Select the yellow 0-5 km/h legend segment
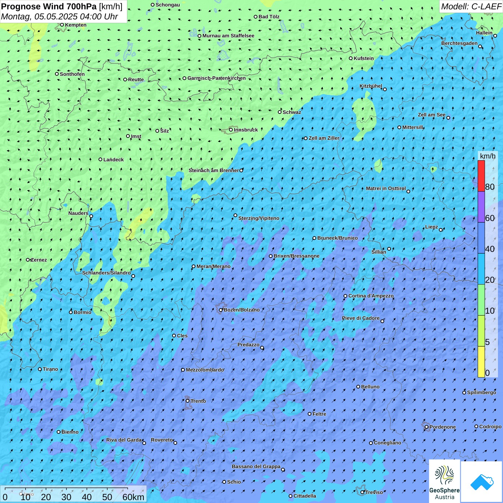503x503 pixels. pyautogui.click(x=481, y=362)
